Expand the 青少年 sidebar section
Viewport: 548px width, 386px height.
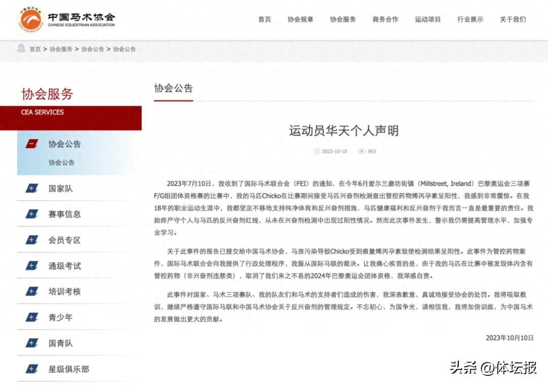[x=60, y=318]
